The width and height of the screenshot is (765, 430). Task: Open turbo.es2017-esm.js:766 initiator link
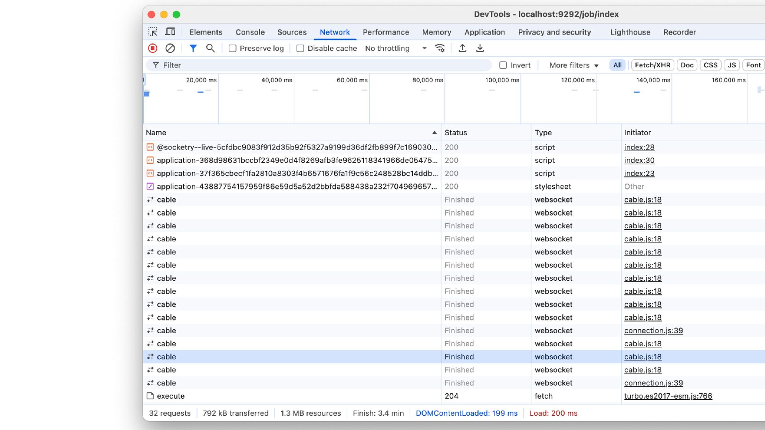(x=668, y=396)
